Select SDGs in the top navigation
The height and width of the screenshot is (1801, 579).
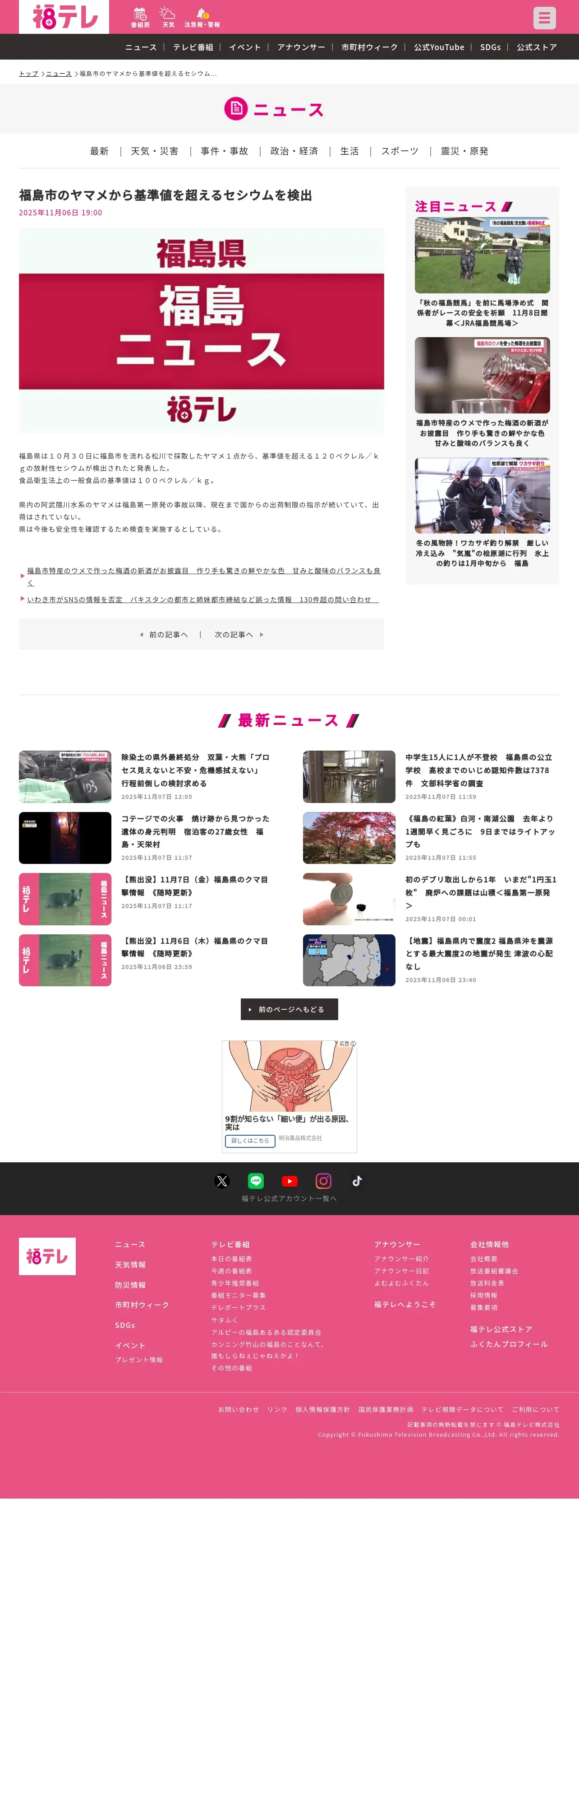(x=490, y=47)
